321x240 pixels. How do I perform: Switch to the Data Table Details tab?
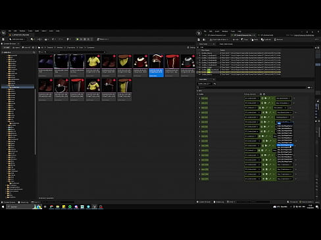coord(226,44)
